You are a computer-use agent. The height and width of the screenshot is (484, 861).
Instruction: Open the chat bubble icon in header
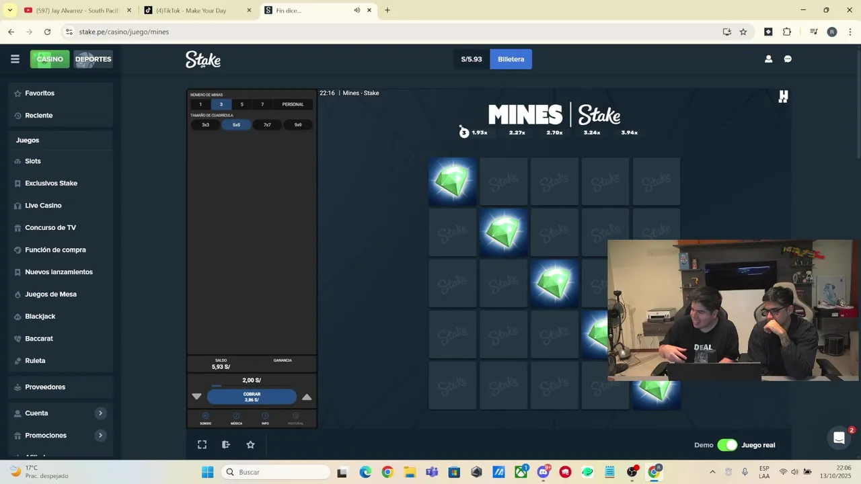pyautogui.click(x=788, y=59)
